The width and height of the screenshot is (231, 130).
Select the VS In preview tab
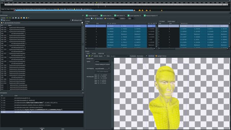88,53
